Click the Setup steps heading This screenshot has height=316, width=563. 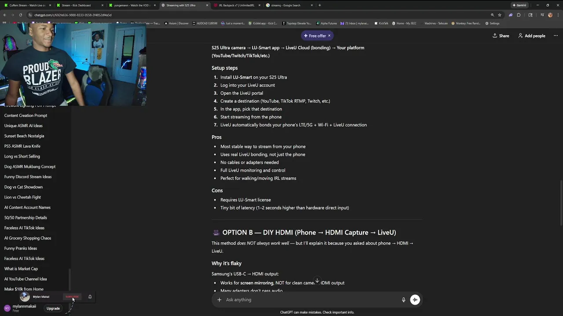[224, 68]
